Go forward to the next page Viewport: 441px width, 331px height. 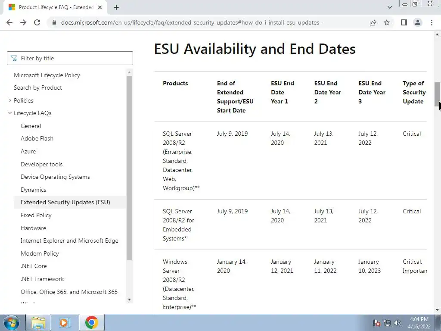pyautogui.click(x=23, y=22)
